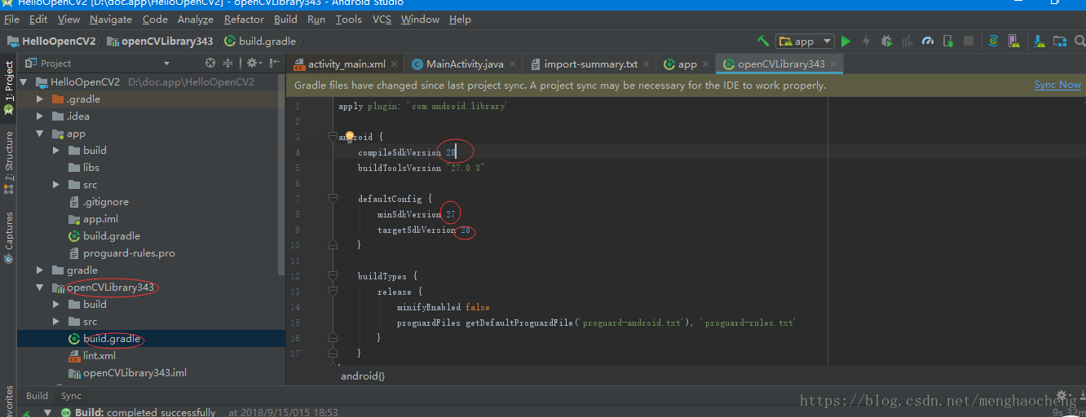
Task: Attach debugger to Android process icon
Action: tap(948, 41)
